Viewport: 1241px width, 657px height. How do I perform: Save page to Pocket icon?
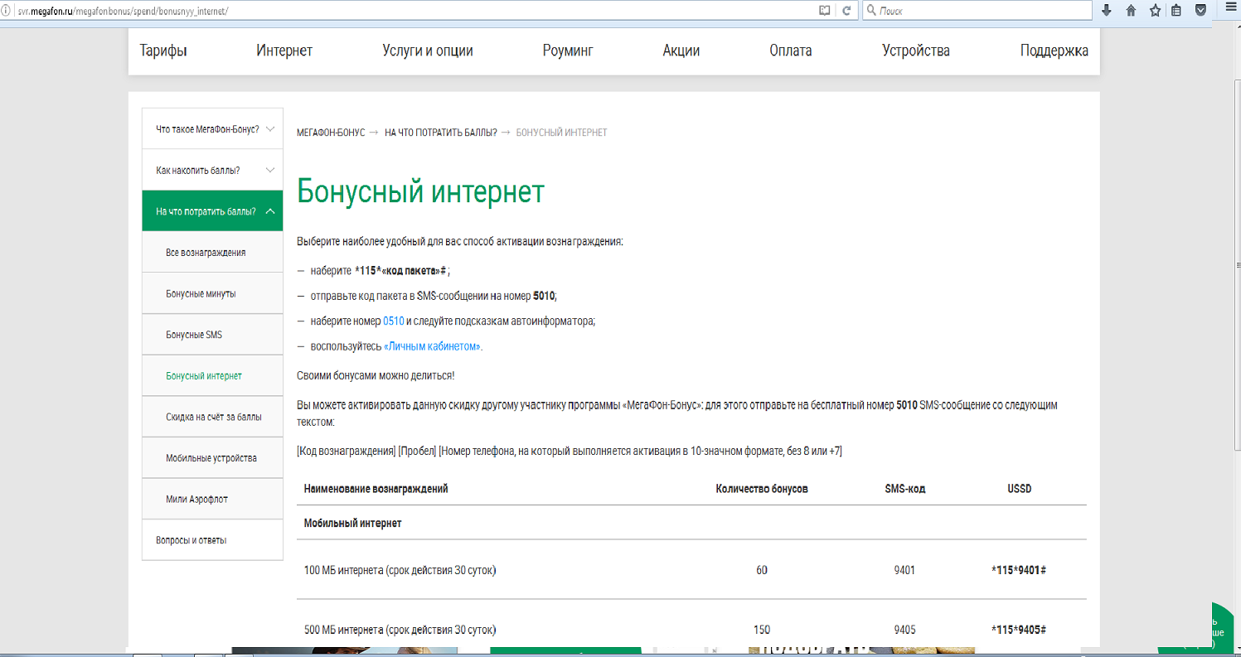1200,11
